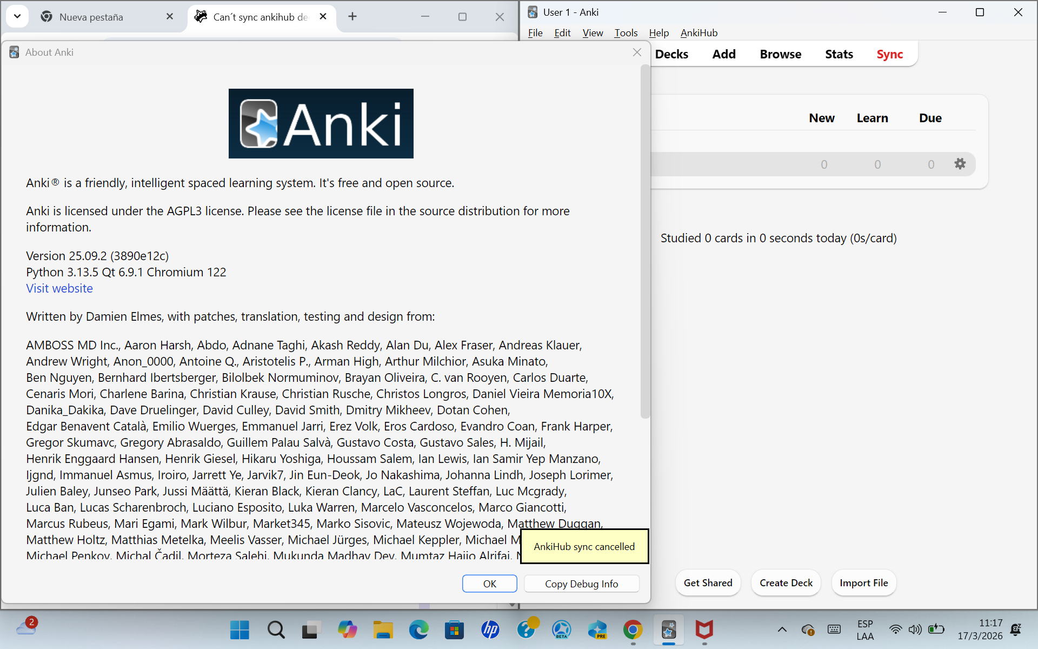Open HP app in taskbar
1038x649 pixels.
[x=490, y=630]
